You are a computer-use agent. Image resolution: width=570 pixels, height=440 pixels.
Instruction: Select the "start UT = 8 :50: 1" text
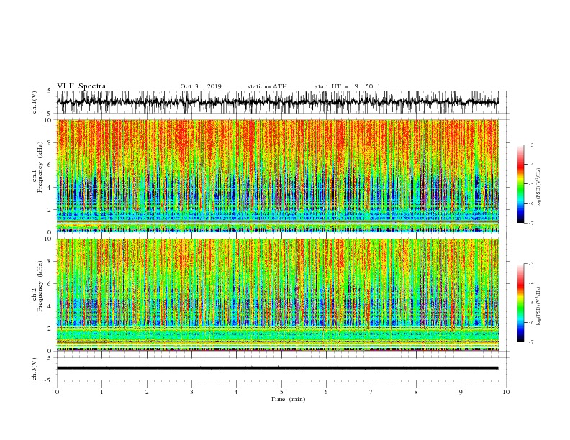coord(348,86)
